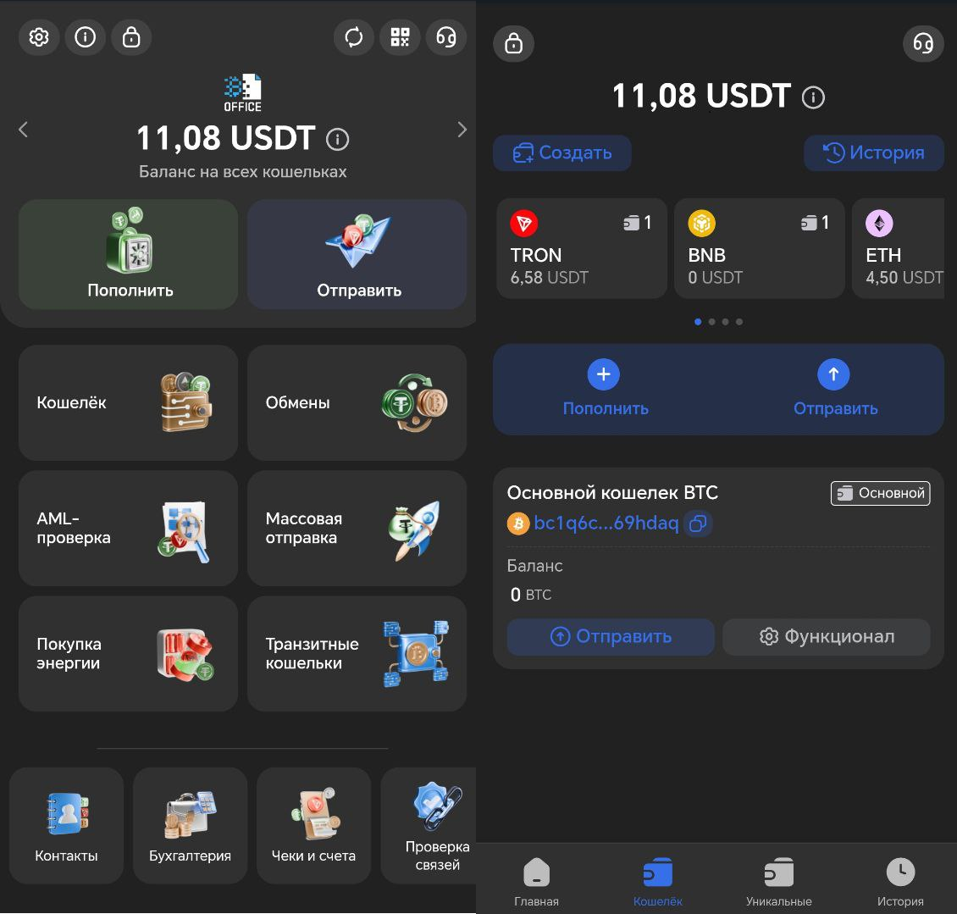
Task: Open the Покупка энергии section
Action: coord(127,653)
